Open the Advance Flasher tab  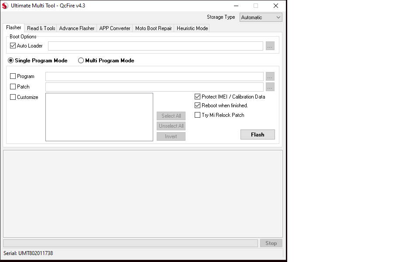click(77, 28)
